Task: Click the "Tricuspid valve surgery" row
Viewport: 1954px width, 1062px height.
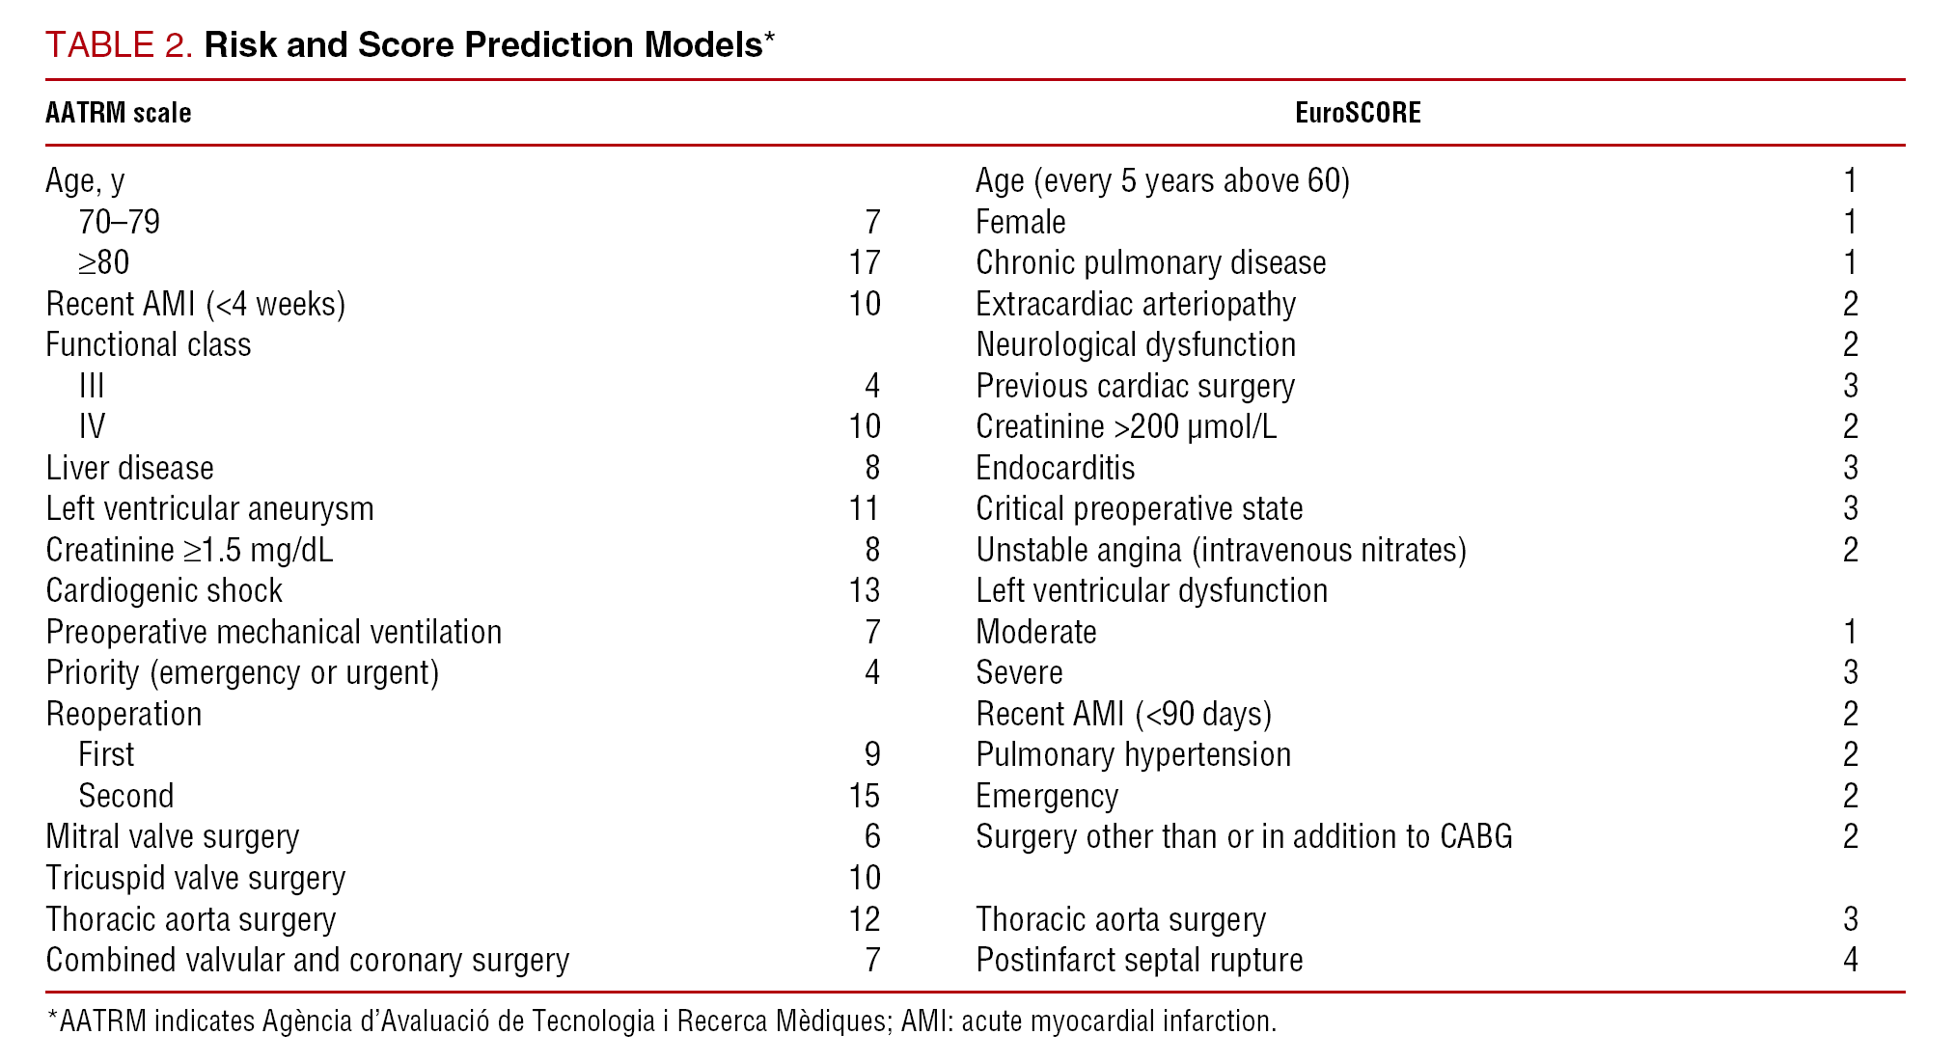Action: point(195,878)
